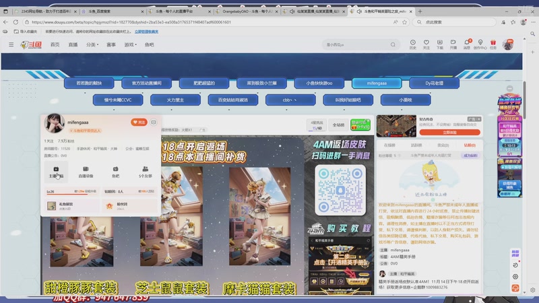This screenshot has height=303, width=539.
Task: Click the Lv.26 level progress bar
Action: point(71,193)
